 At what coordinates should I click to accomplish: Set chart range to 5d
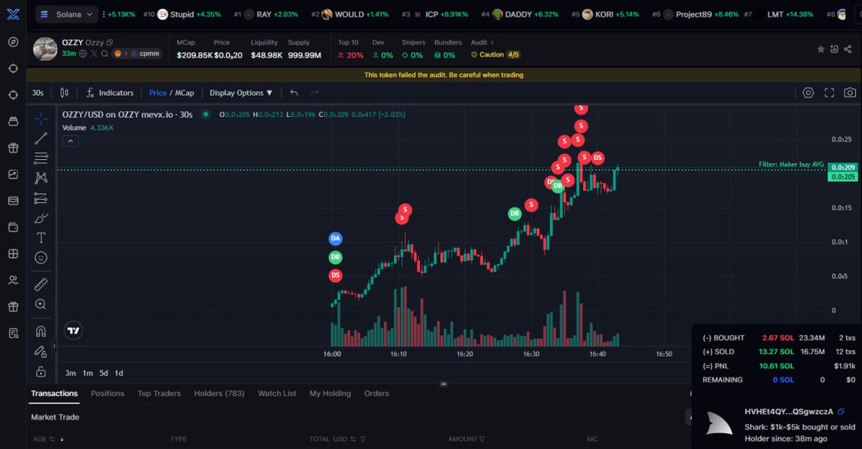point(103,373)
